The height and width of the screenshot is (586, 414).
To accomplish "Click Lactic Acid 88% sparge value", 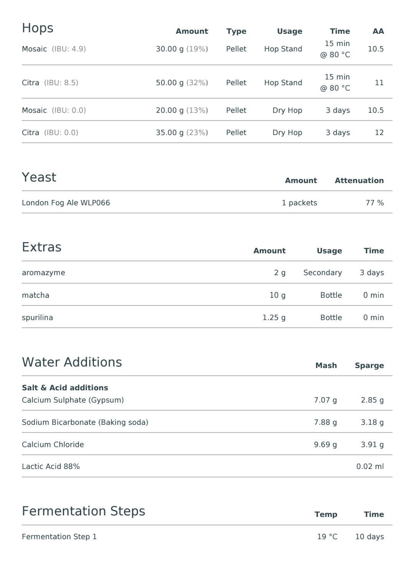I will [x=370, y=467].
